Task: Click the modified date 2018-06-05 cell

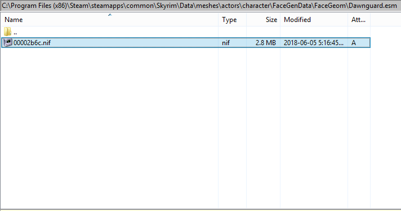Action: click(x=314, y=43)
